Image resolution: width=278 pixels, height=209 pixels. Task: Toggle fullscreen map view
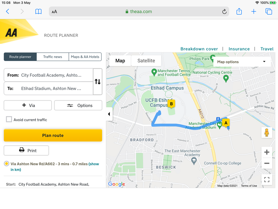pos(267,179)
